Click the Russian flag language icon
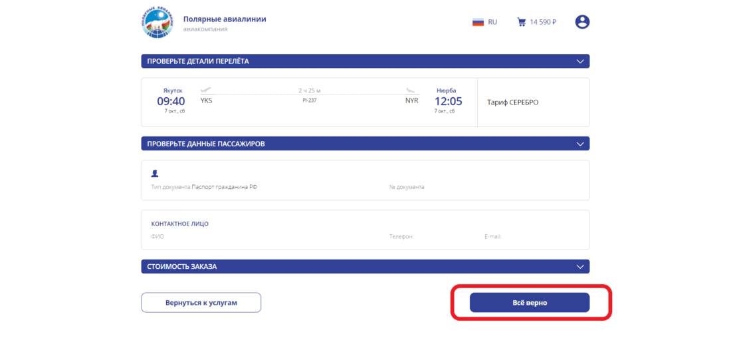Viewport: 731px width, 352px height. 478,22
